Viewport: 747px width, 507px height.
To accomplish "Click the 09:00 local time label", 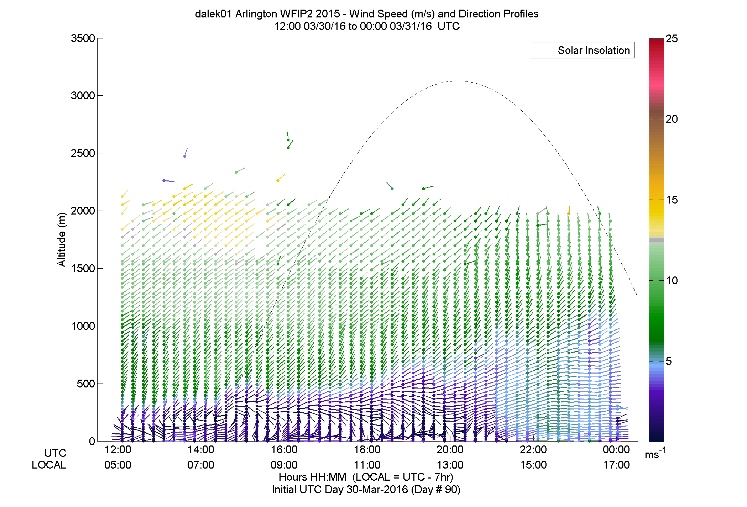I will pyautogui.click(x=284, y=465).
